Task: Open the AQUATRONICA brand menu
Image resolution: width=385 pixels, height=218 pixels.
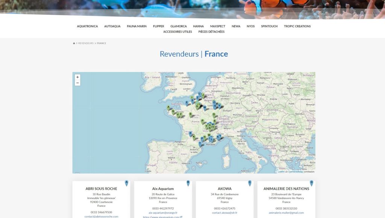Action: click(x=87, y=26)
